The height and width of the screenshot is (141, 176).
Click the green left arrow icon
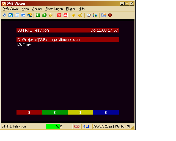38,15
